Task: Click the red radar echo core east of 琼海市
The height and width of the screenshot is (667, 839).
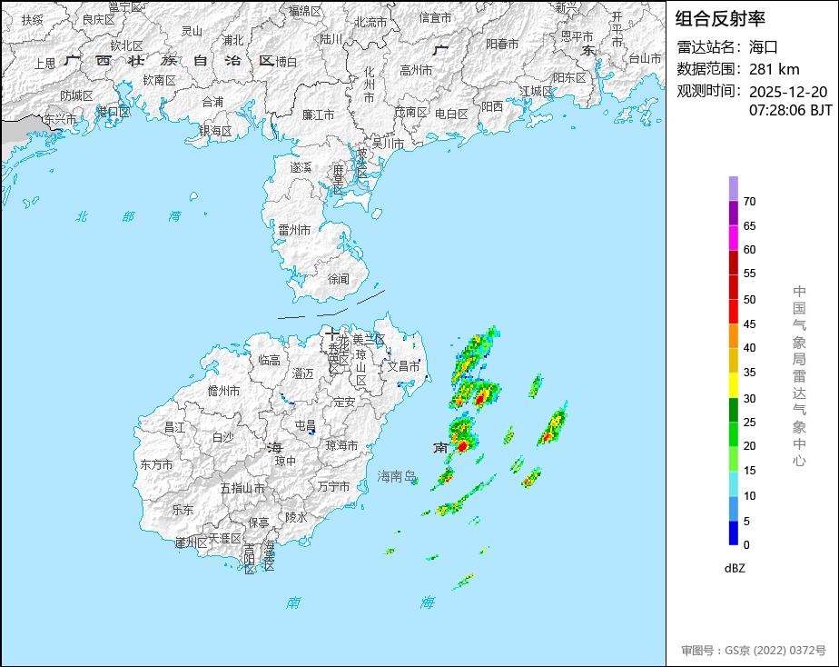Action: pos(462,445)
